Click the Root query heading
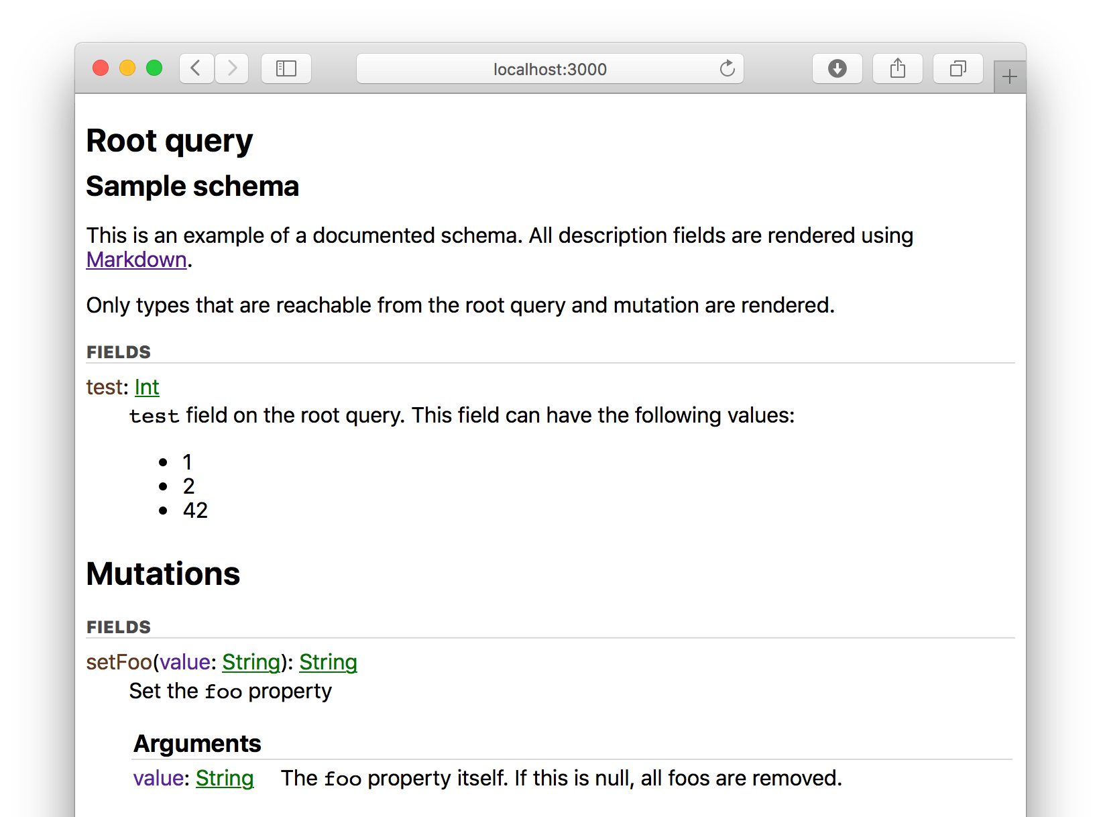 169,140
